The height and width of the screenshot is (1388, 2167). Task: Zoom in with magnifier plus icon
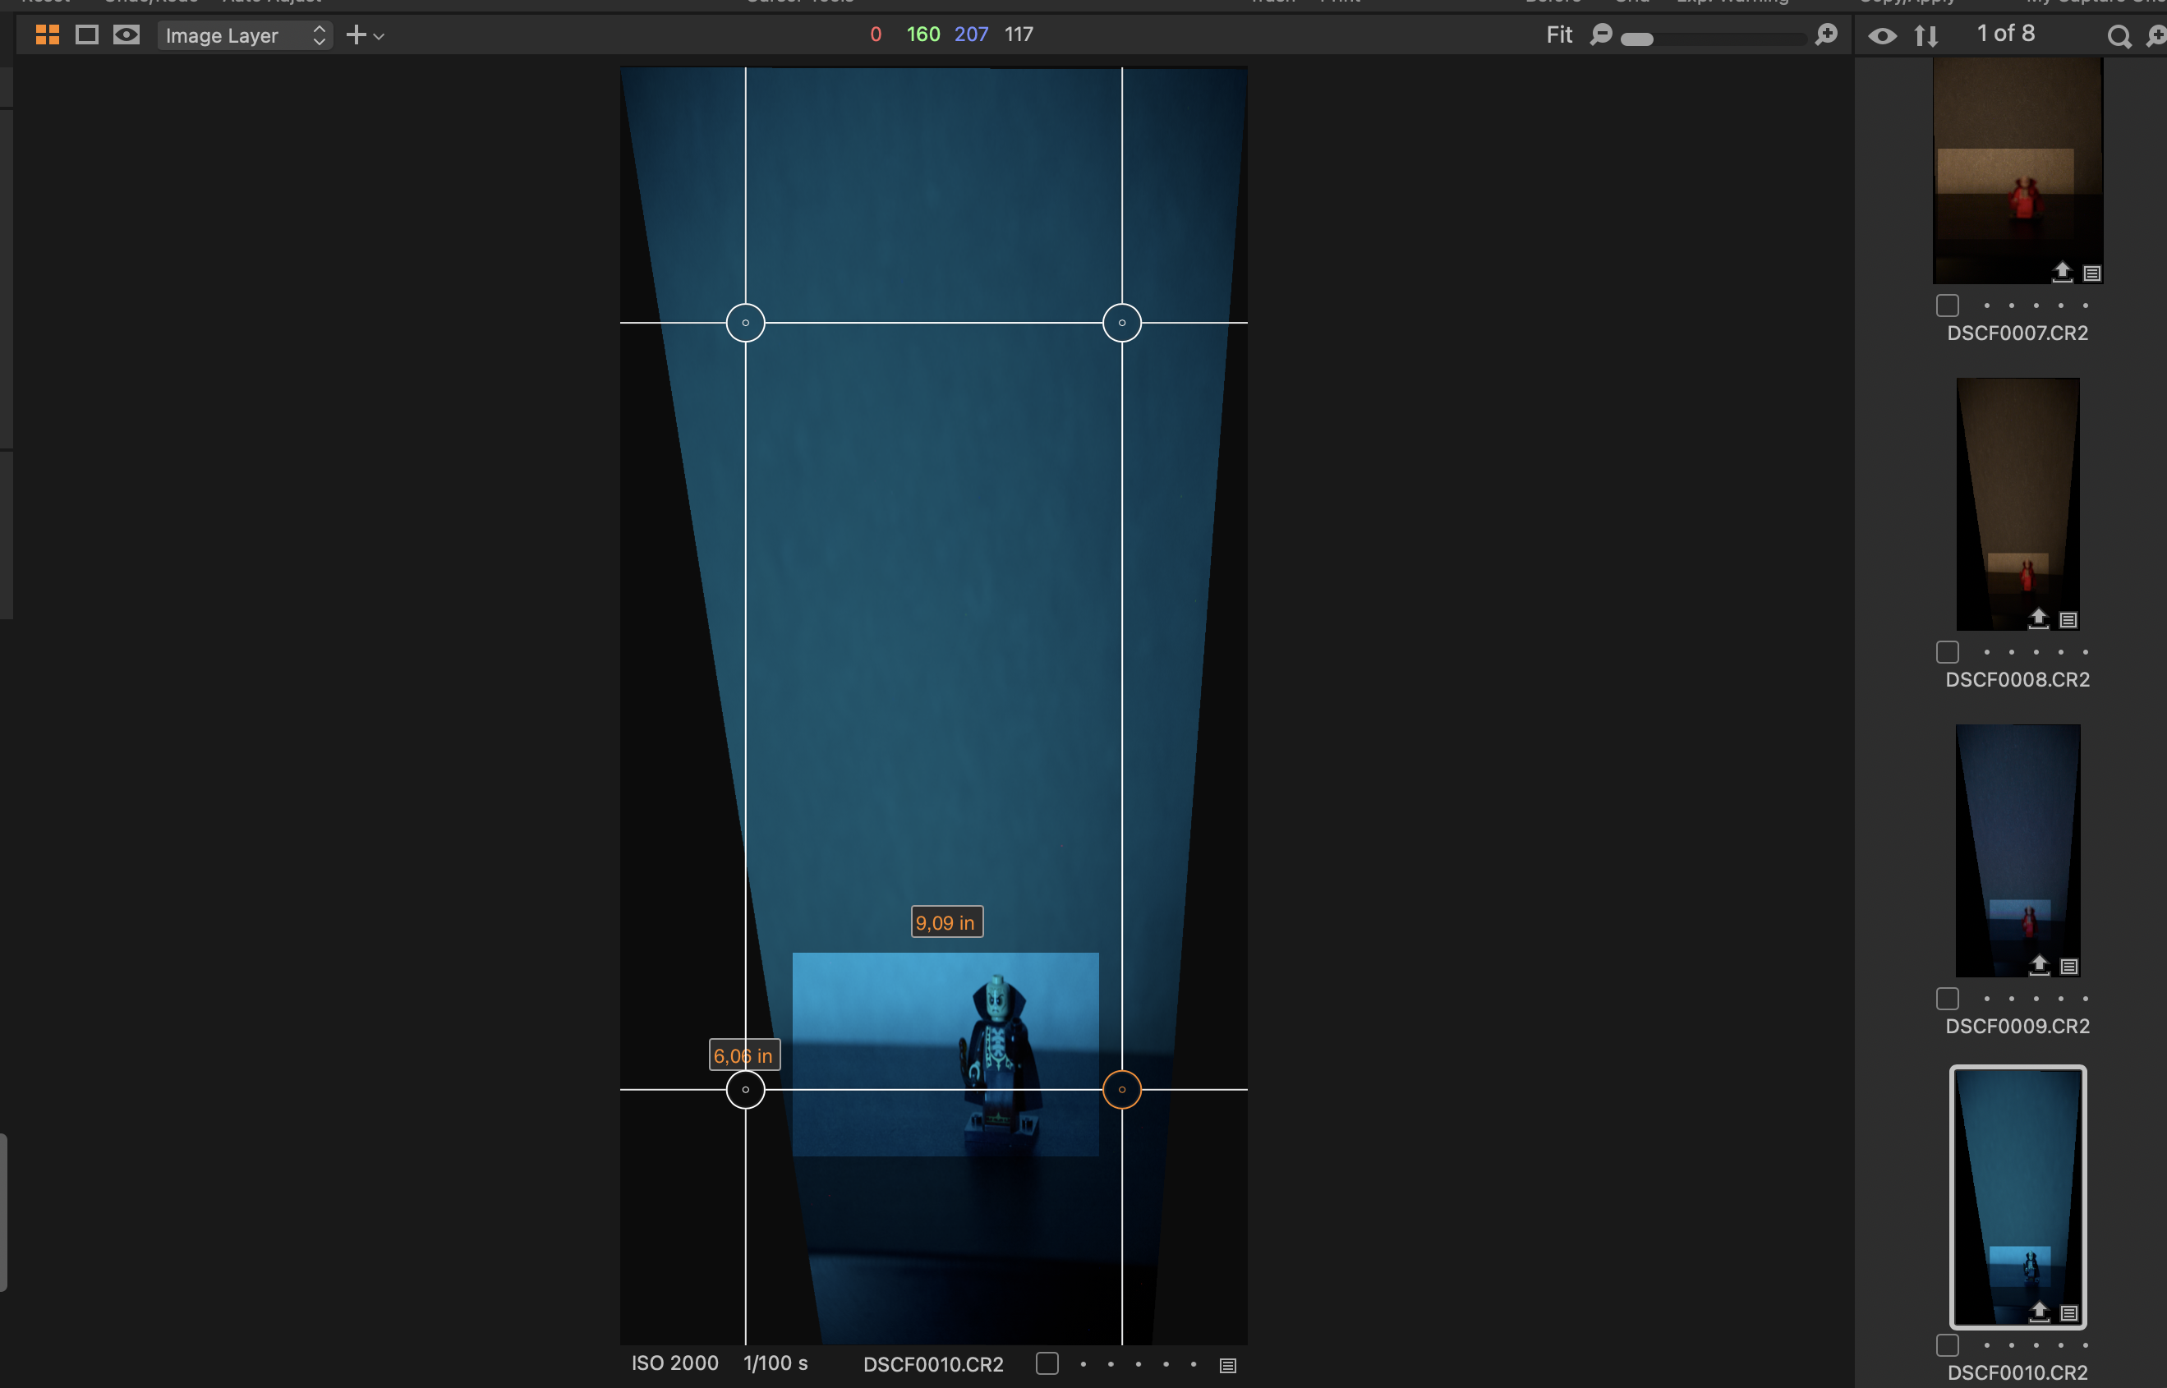point(1826,35)
